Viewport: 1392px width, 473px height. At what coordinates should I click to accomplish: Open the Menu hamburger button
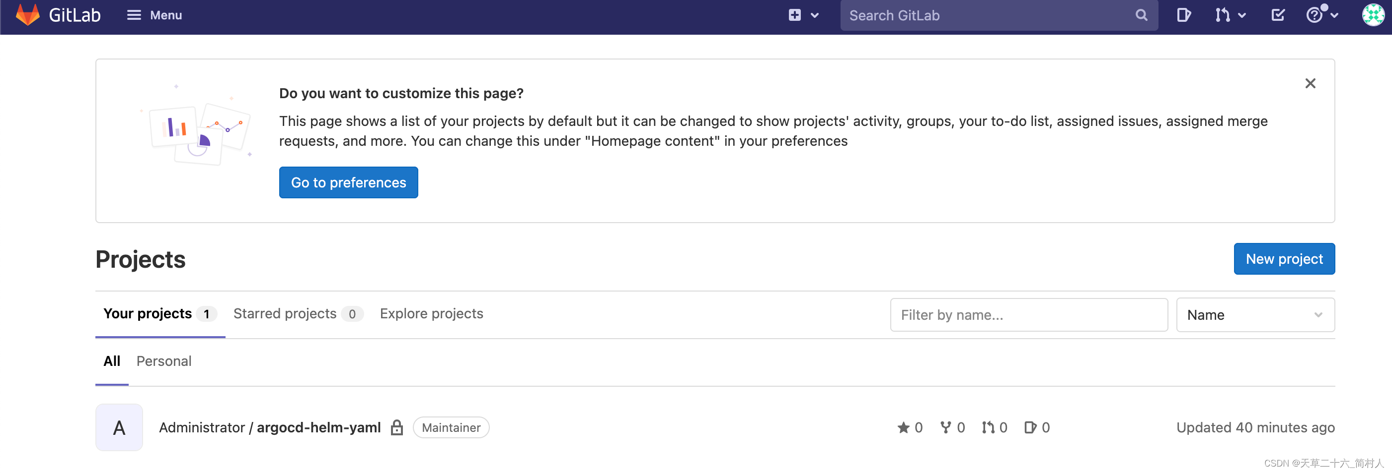pyautogui.click(x=155, y=15)
